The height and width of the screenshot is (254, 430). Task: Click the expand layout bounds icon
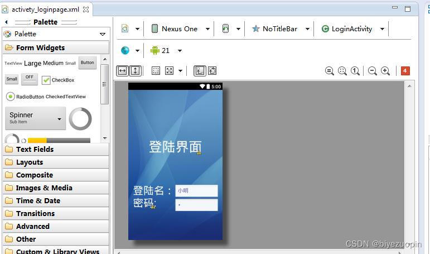click(x=169, y=71)
